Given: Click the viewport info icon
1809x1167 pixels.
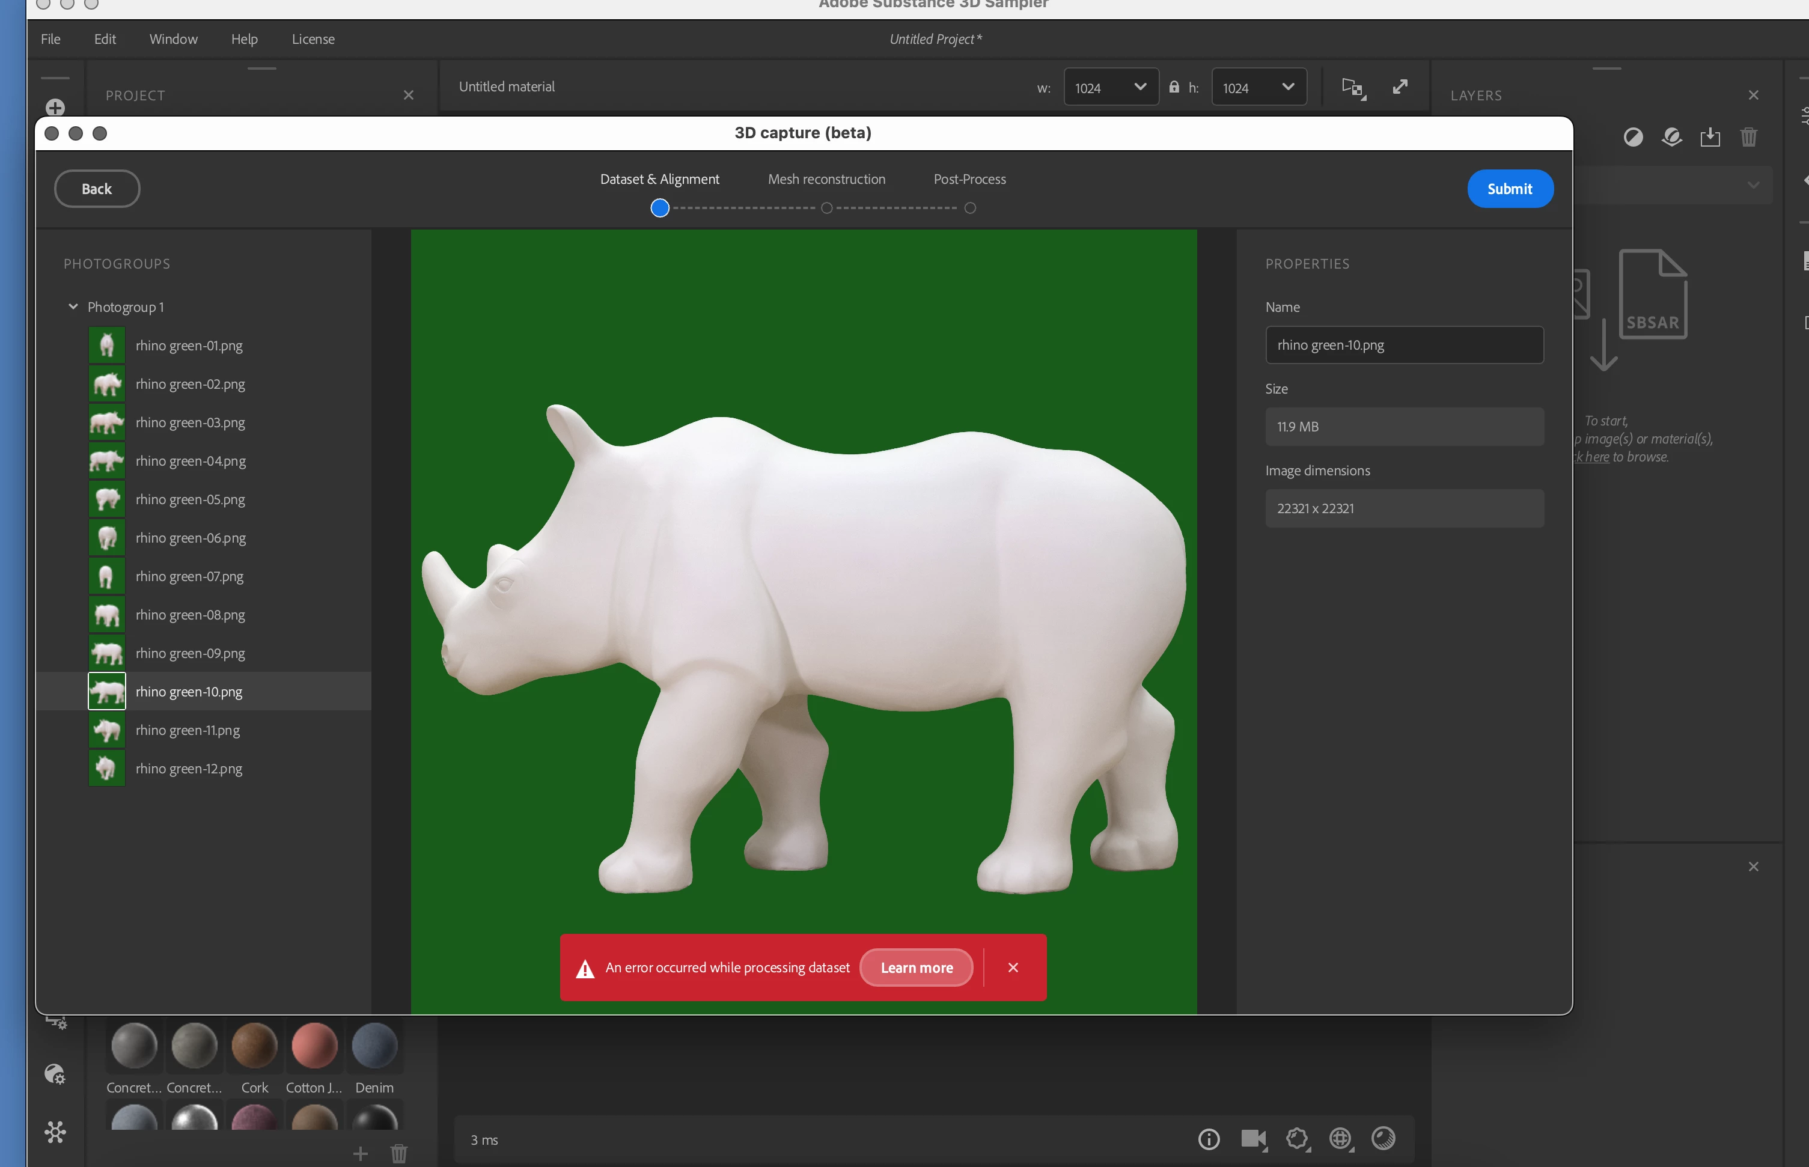Looking at the screenshot, I should click(x=1208, y=1139).
